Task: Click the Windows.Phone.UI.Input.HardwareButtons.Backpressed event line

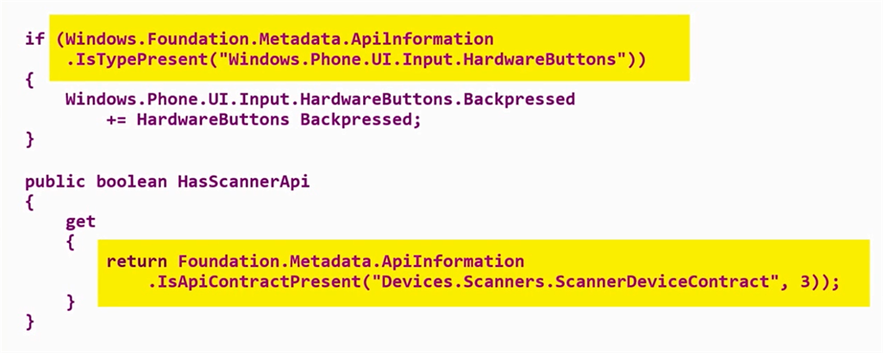Action: 320,99
